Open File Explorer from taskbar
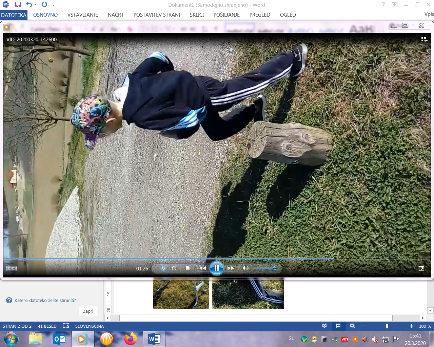This screenshot has width=434, height=347. point(36,339)
